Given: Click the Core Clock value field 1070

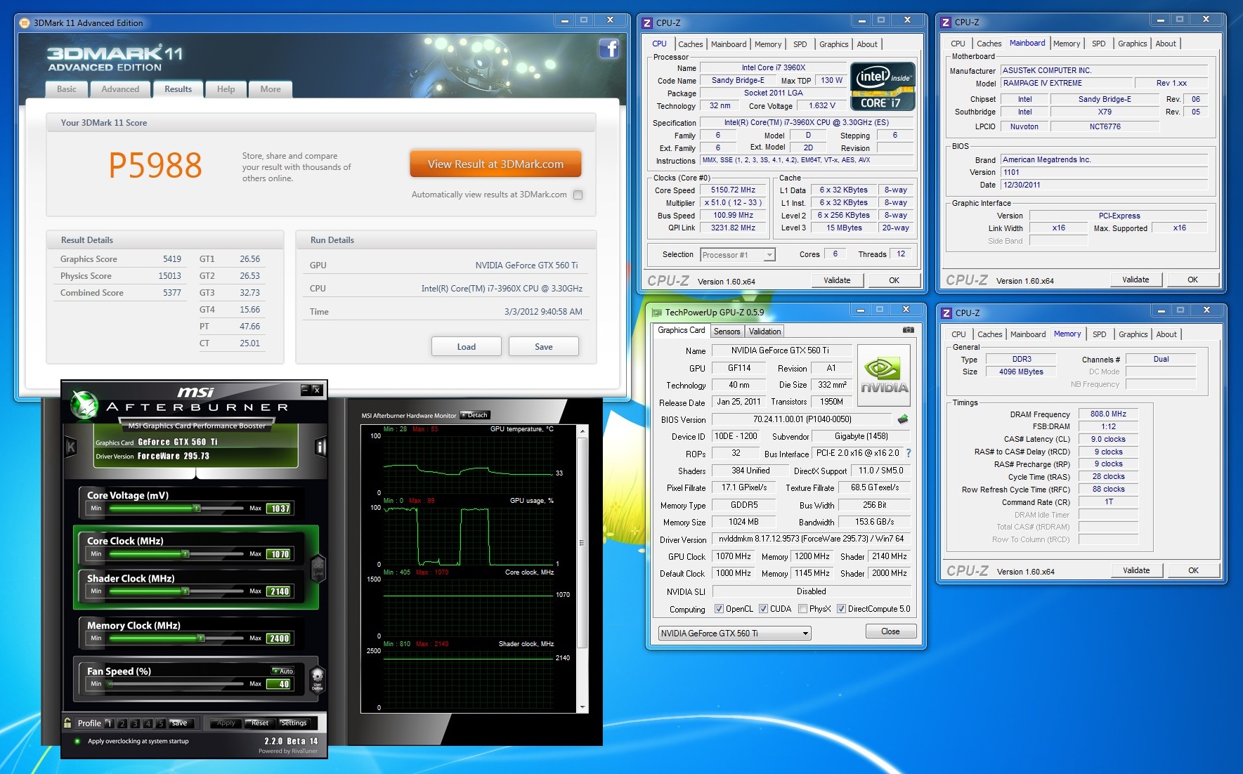Looking at the screenshot, I should [x=279, y=554].
